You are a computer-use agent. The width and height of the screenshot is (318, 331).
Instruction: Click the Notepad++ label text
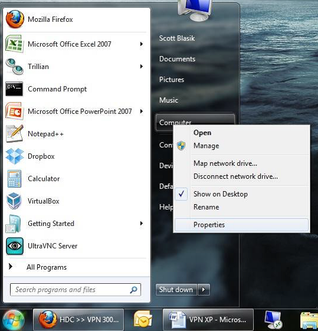pos(45,134)
